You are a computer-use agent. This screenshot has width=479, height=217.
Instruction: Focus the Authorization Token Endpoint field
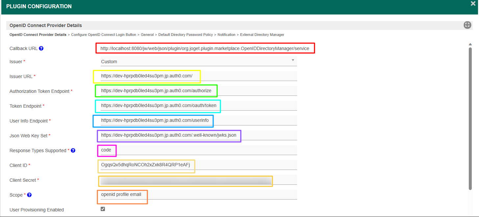tap(198, 91)
